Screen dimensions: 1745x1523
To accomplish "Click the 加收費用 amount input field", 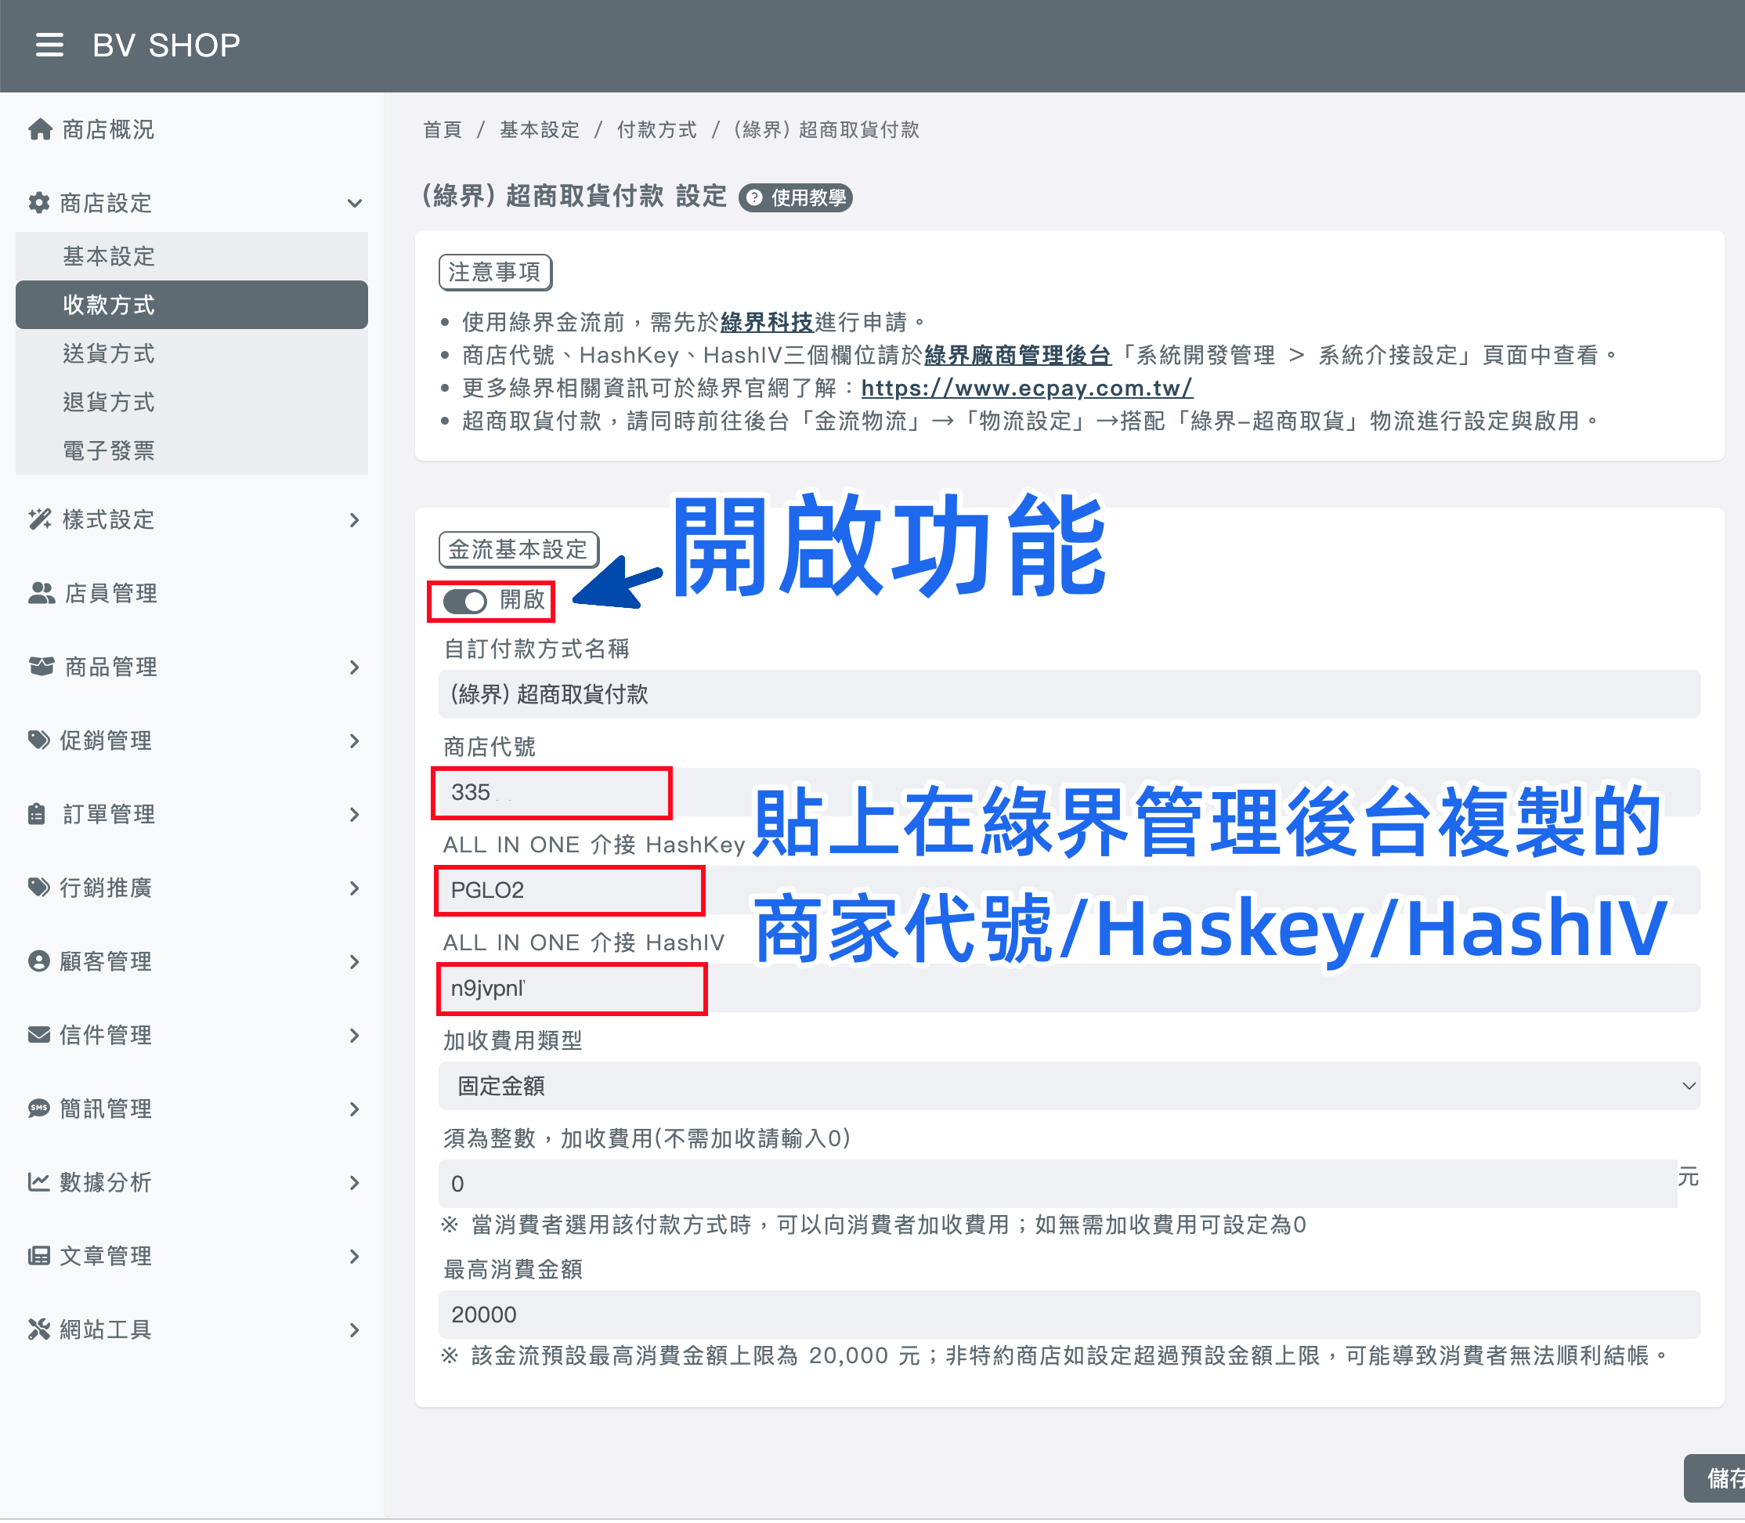I will pyautogui.click(x=1057, y=1183).
